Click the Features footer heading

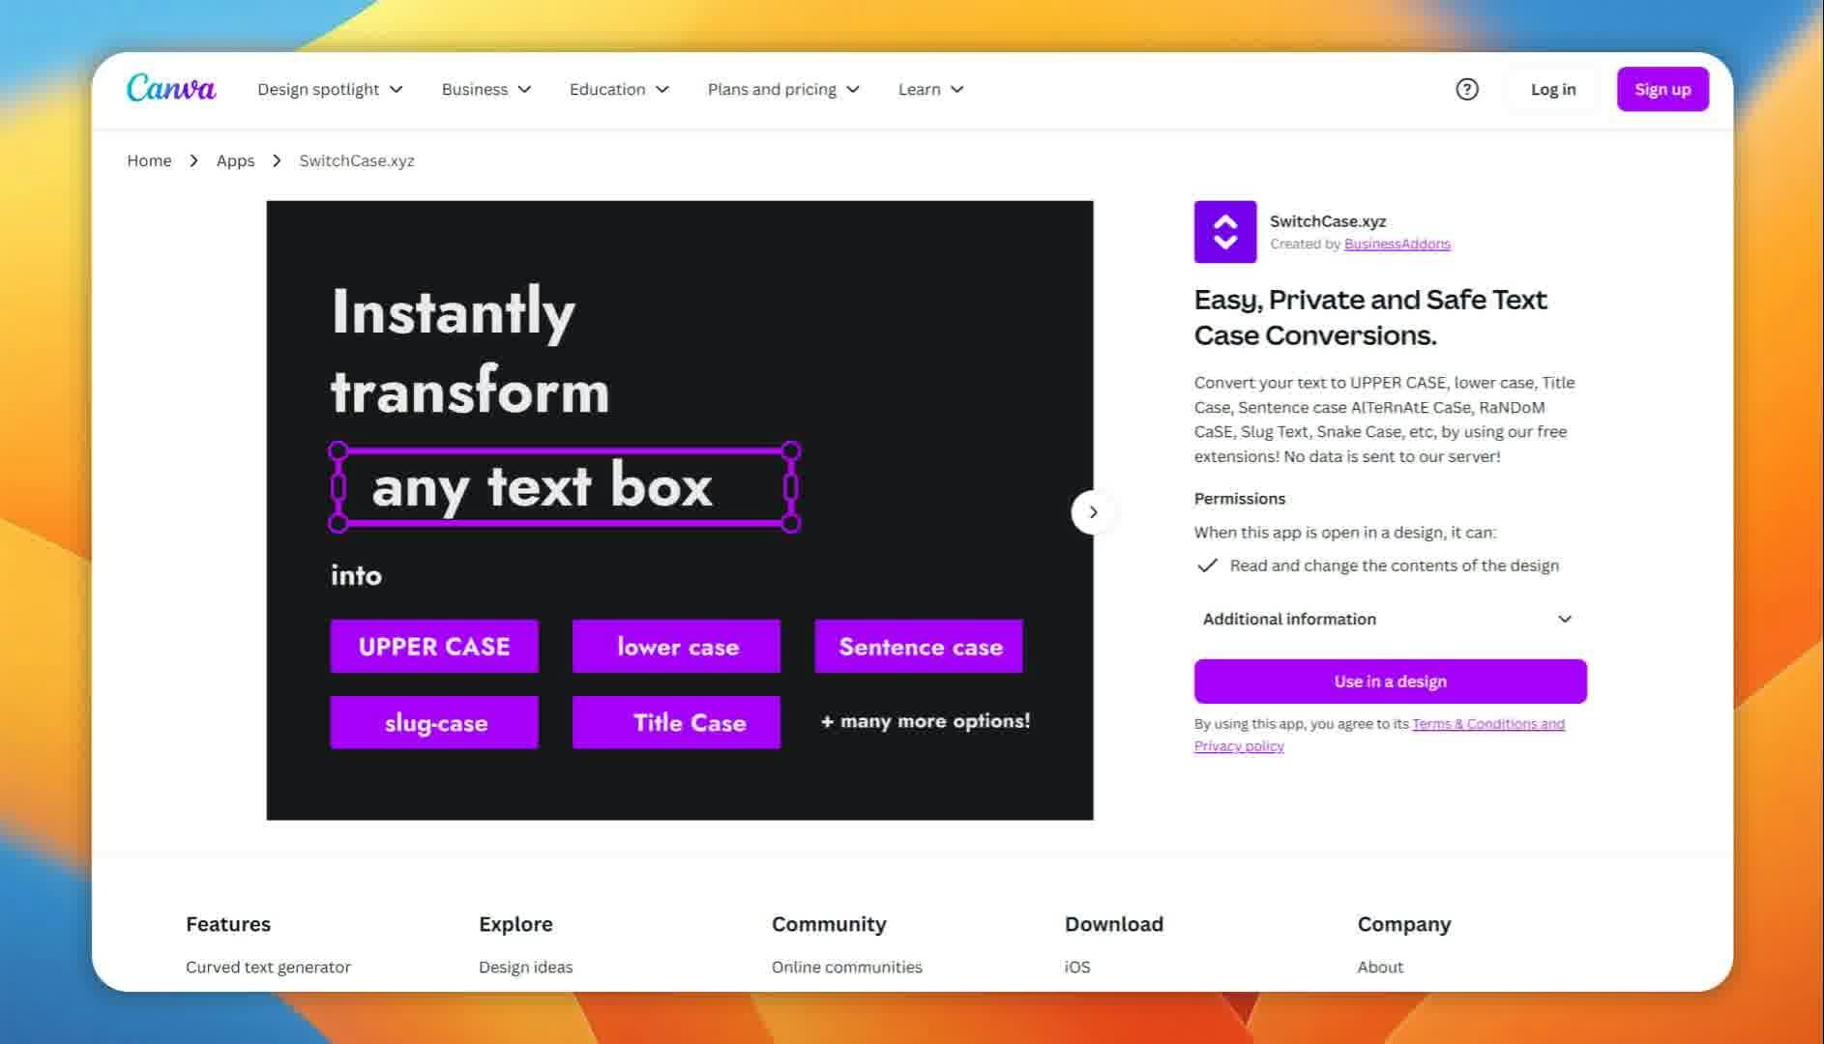pyautogui.click(x=228, y=924)
